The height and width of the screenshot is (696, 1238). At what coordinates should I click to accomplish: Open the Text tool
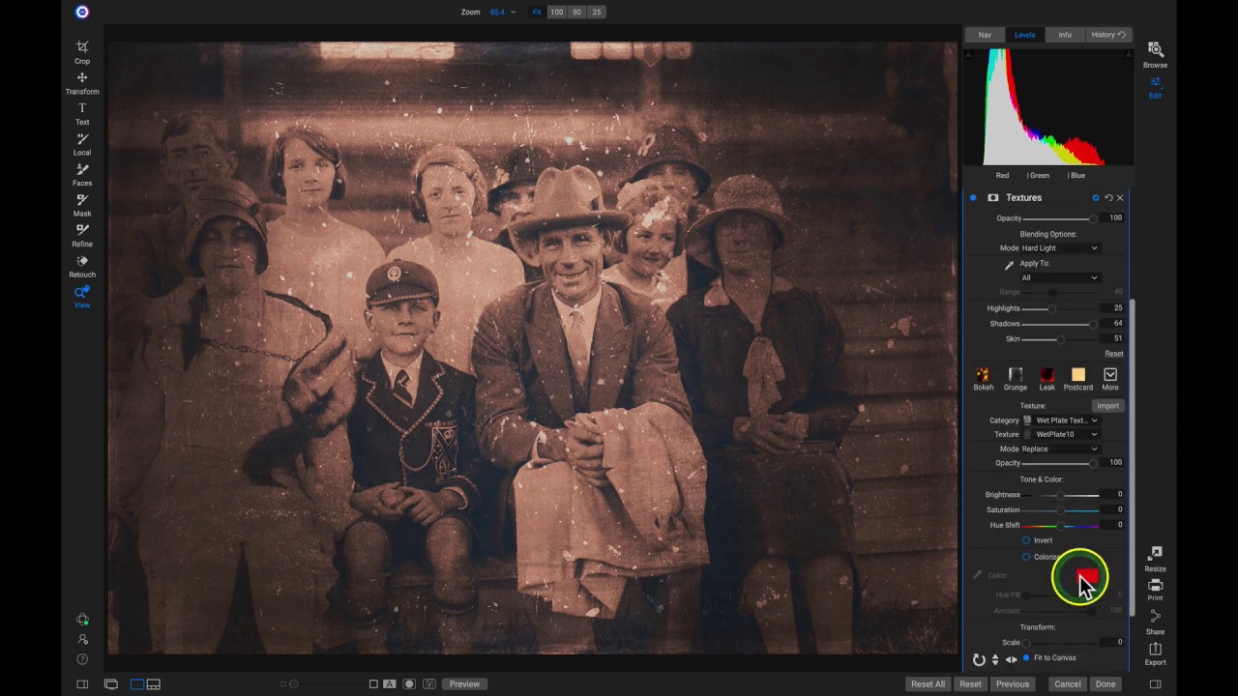click(82, 113)
